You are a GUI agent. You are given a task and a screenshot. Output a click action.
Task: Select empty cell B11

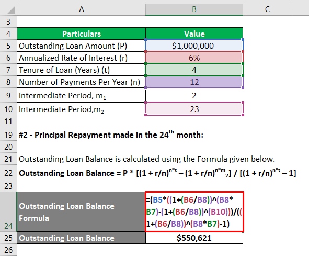pos(194,121)
